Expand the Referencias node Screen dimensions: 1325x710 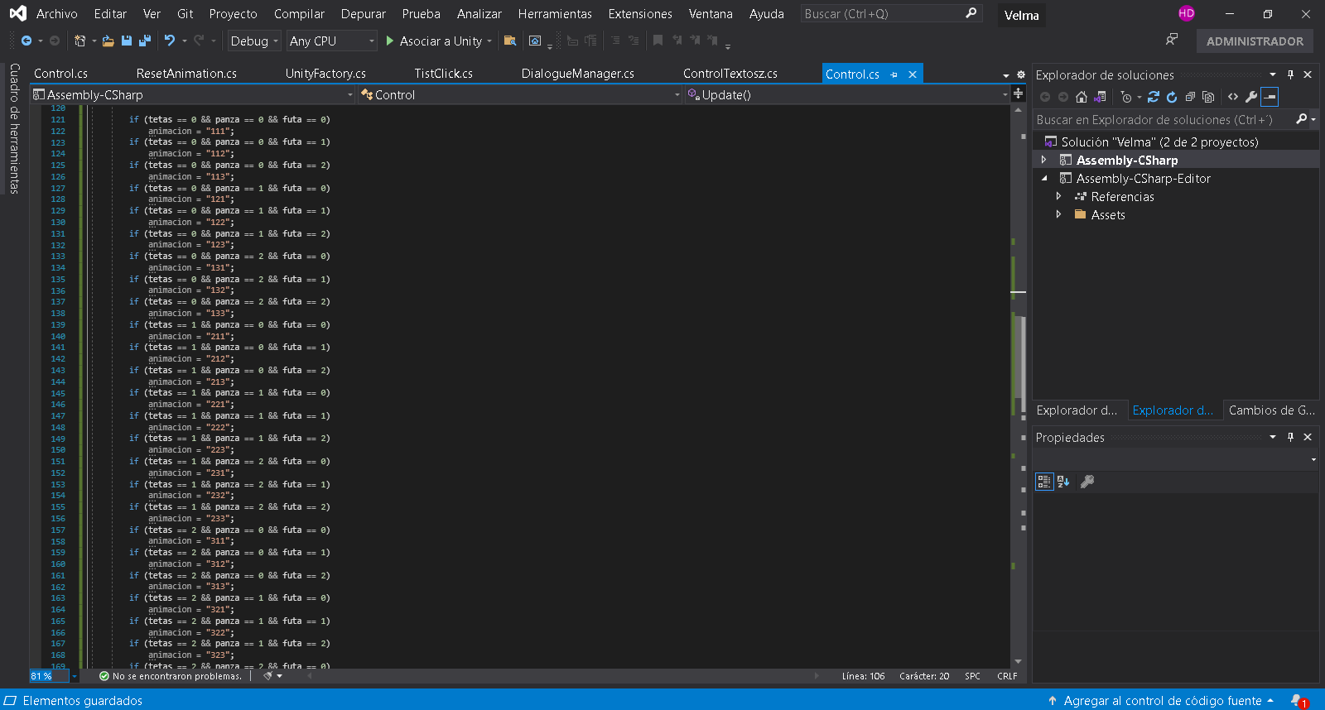click(1058, 196)
